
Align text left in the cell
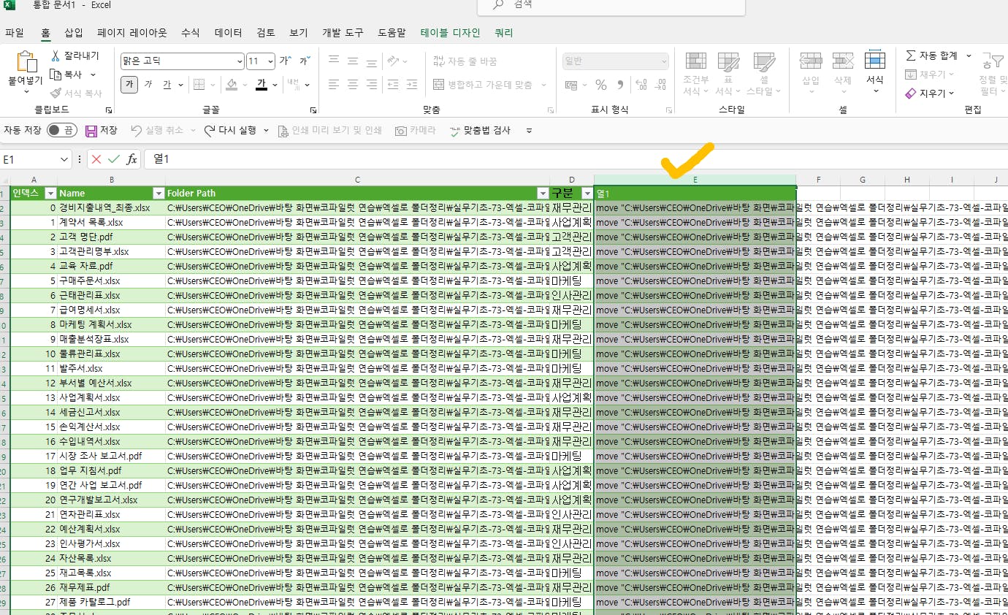click(x=333, y=85)
